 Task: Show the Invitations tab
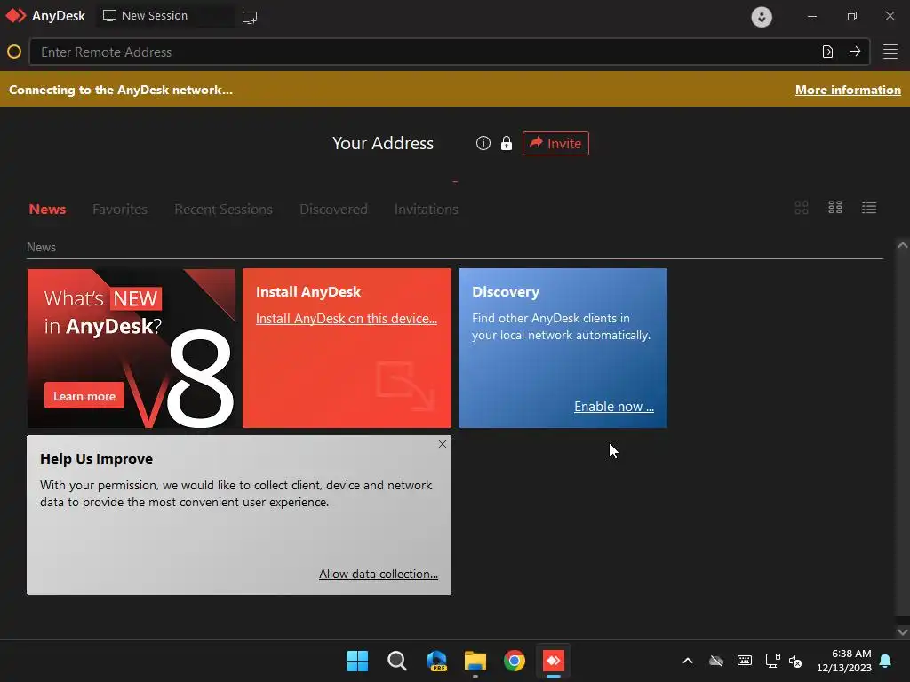click(x=427, y=210)
